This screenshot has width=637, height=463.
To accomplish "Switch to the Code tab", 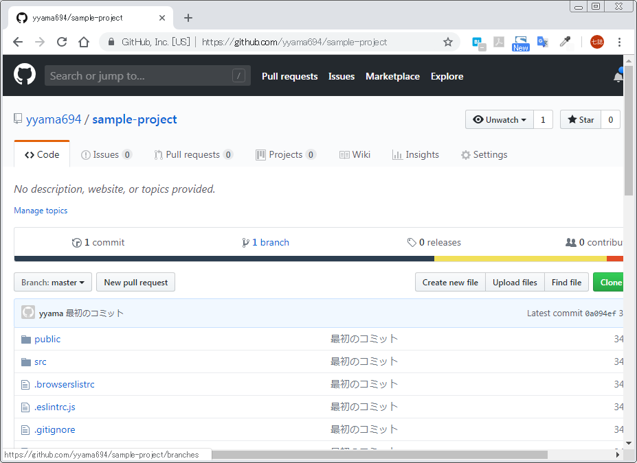I will (42, 154).
